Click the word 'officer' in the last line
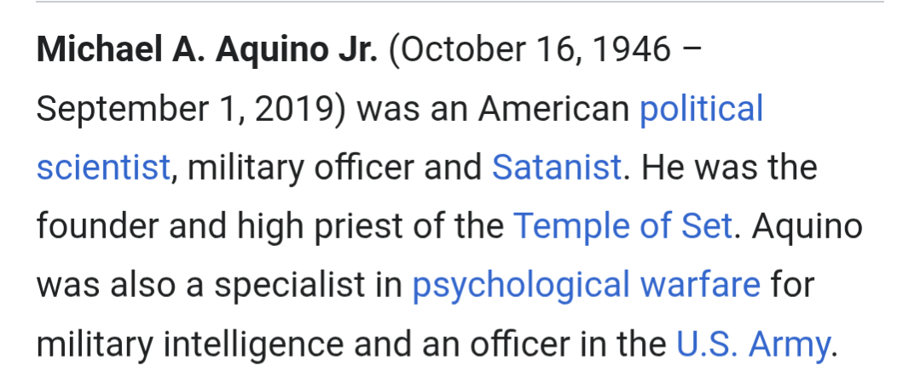The height and width of the screenshot is (377, 920). pos(520,344)
